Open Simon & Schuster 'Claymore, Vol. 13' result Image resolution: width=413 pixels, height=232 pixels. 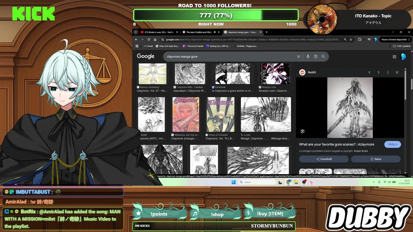click(x=220, y=114)
